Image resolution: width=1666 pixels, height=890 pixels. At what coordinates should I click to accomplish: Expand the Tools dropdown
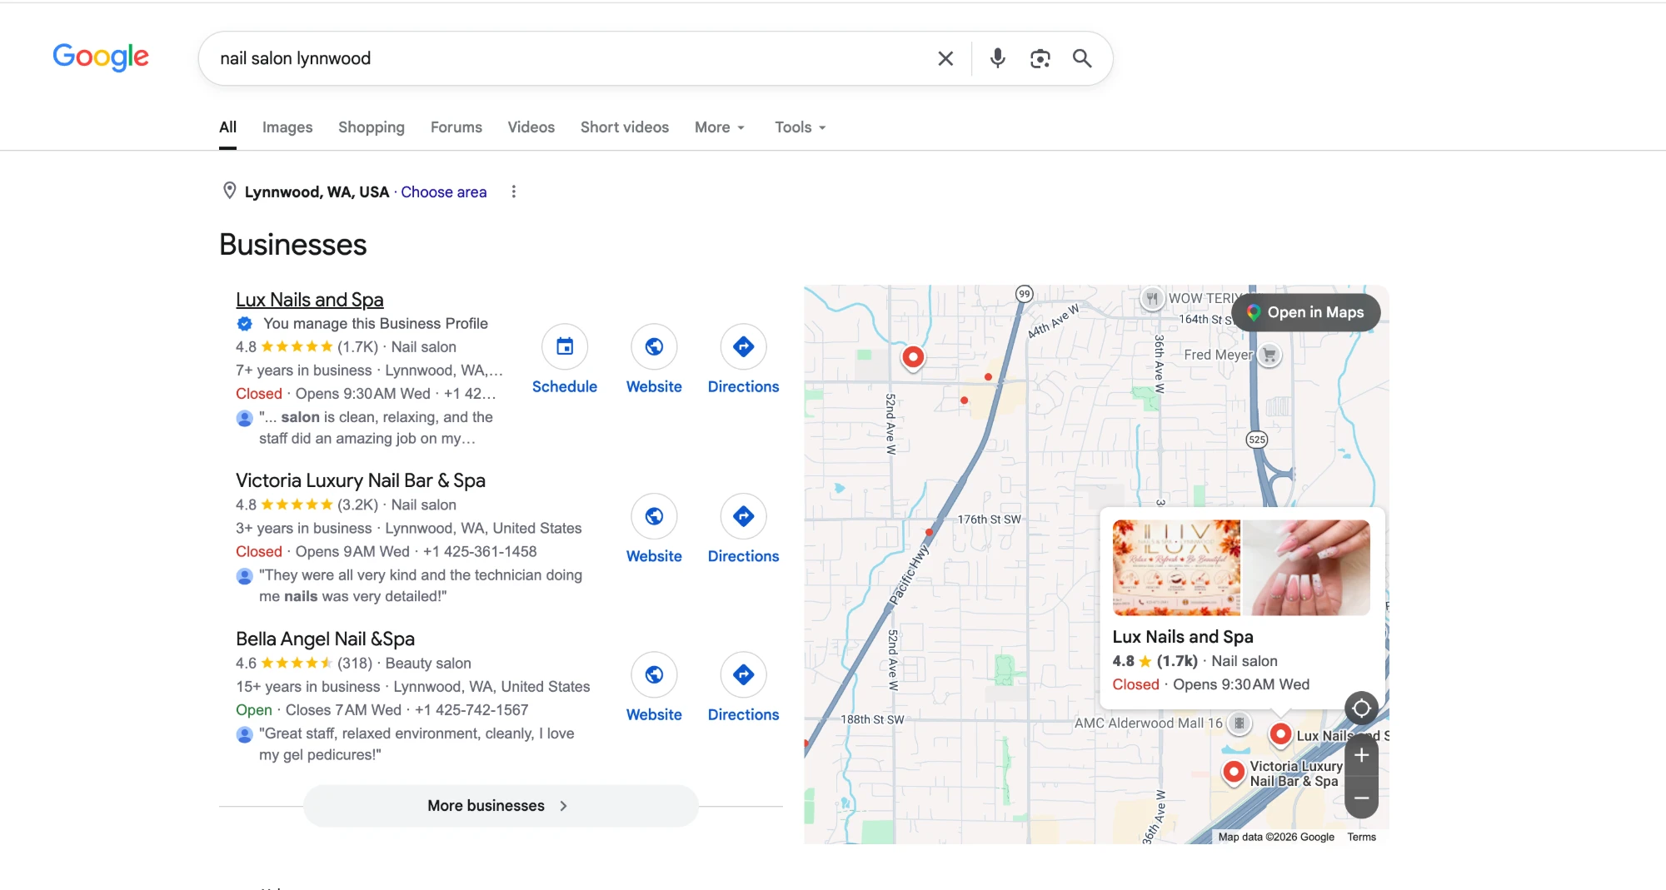click(800, 127)
